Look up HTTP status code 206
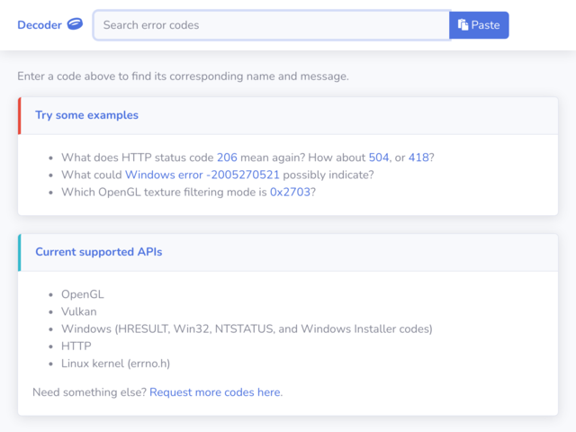Viewport: 576px width, 432px height. 227,157
